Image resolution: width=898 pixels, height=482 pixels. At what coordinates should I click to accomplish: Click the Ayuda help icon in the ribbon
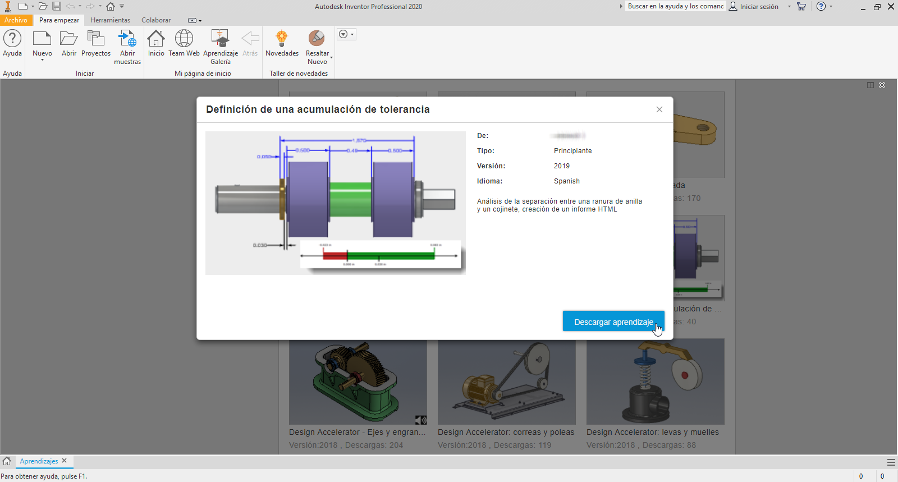click(x=12, y=39)
